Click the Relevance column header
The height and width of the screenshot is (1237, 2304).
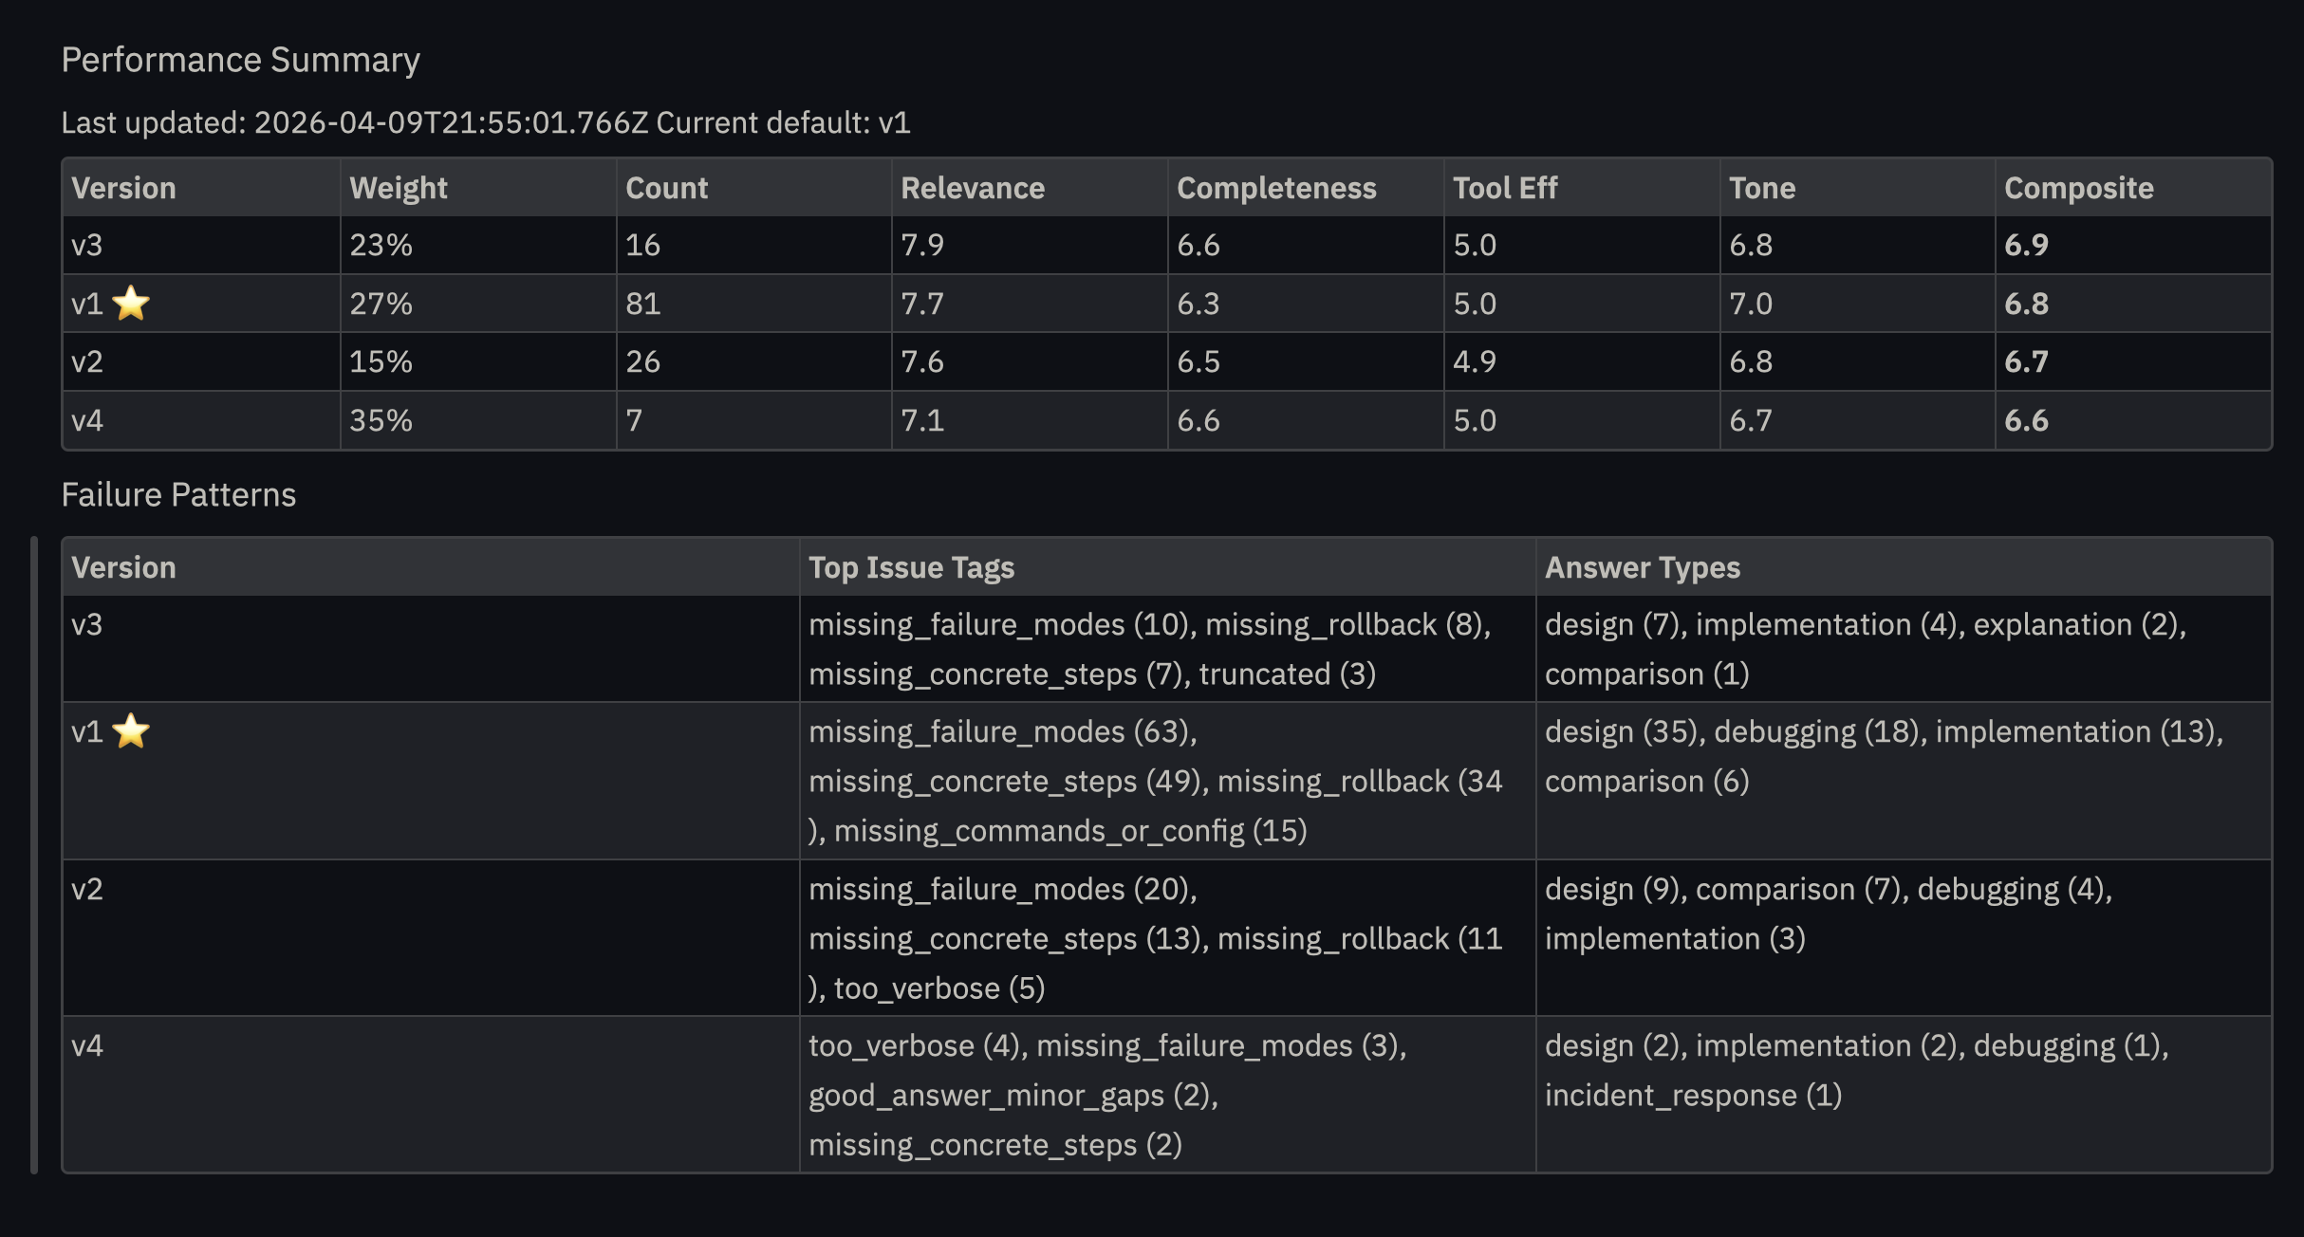click(x=972, y=188)
